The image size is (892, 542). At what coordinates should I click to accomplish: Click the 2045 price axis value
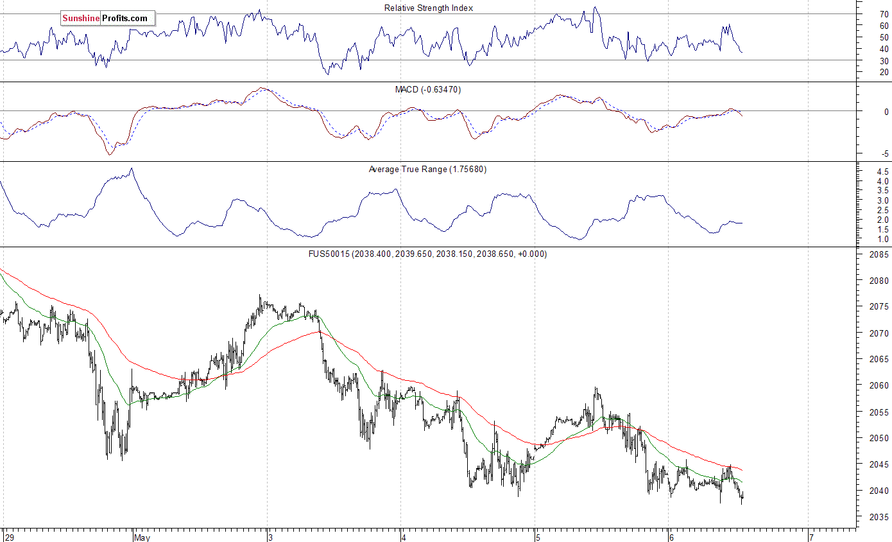(880, 464)
